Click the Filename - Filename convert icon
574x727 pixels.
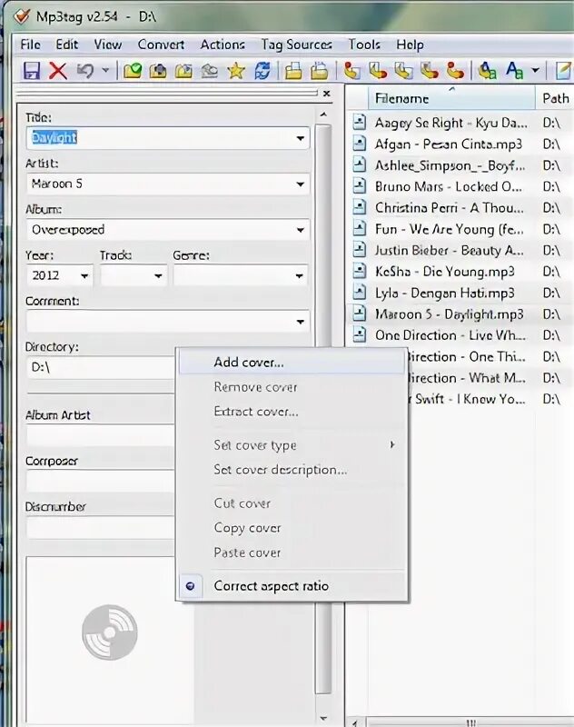coord(404,71)
